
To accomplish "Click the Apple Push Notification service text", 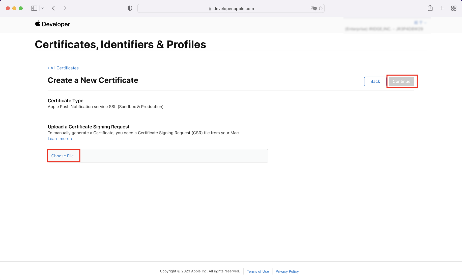I will (x=105, y=107).
